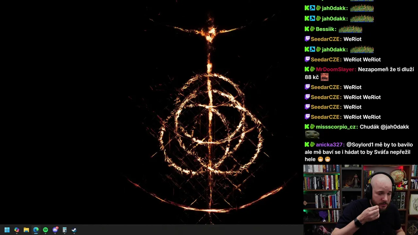Open the Calculator app from the taskbar

(65, 230)
